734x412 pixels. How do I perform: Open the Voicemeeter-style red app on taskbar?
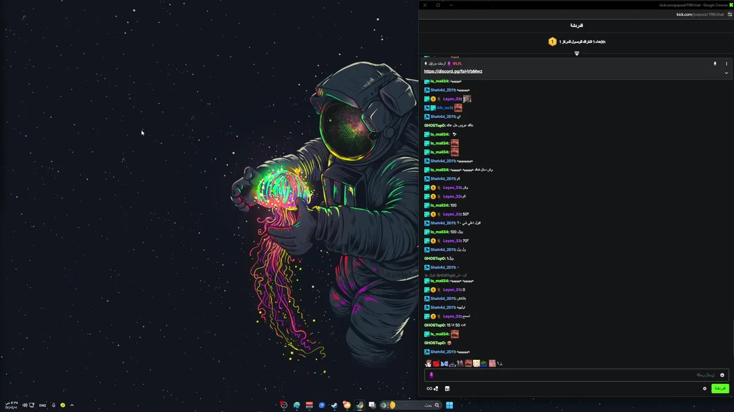(309, 405)
